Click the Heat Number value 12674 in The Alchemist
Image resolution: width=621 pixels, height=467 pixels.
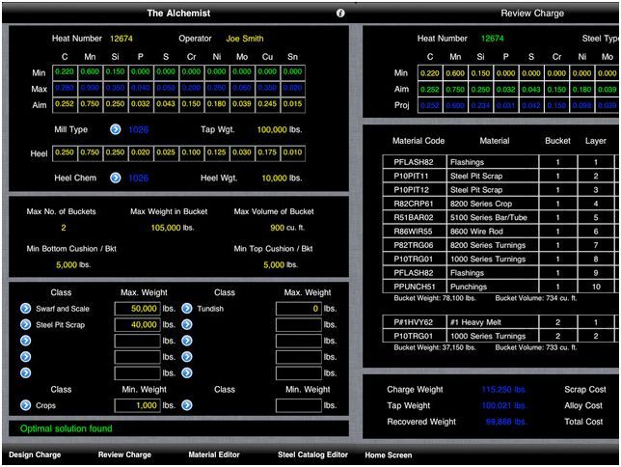point(121,39)
